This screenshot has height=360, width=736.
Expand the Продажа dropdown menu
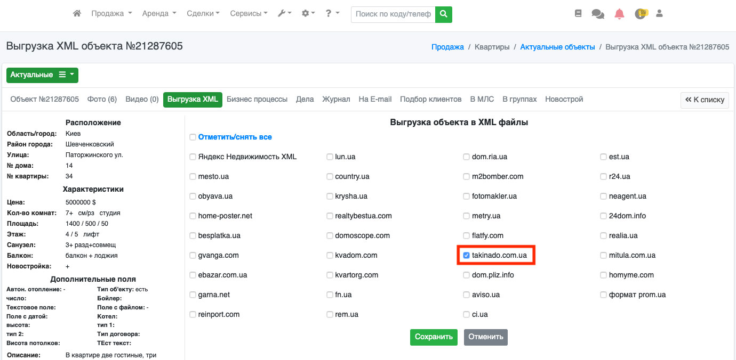pos(111,14)
